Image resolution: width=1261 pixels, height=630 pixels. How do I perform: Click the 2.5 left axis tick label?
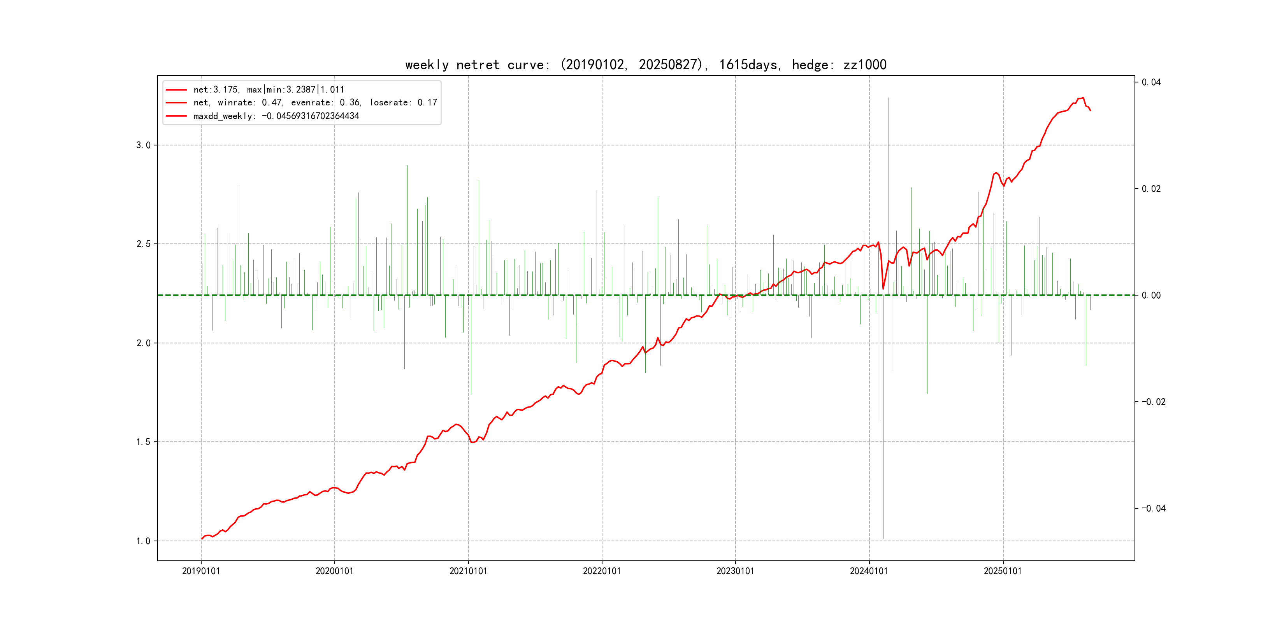coord(143,244)
